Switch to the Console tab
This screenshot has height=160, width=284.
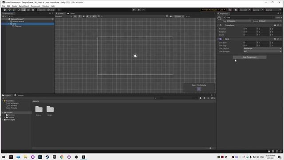(19, 95)
